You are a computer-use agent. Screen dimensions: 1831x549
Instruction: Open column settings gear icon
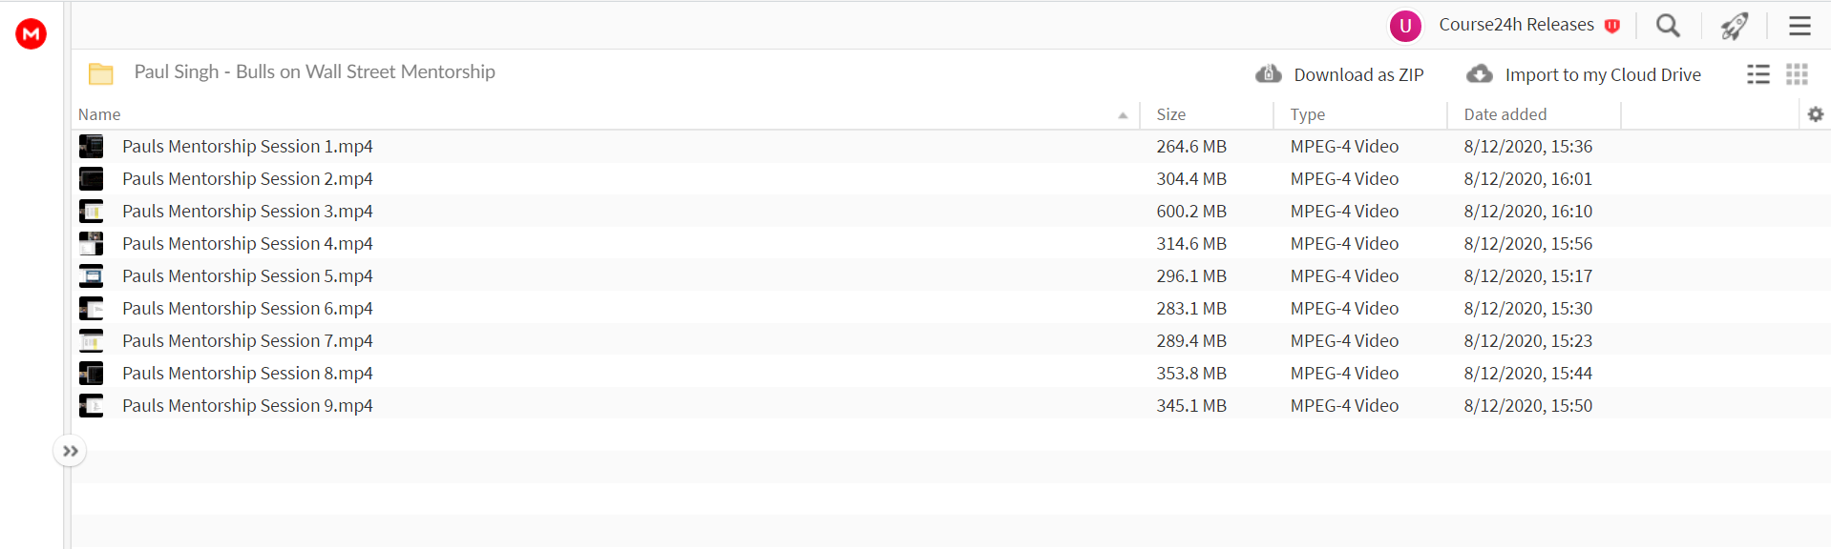(1816, 114)
